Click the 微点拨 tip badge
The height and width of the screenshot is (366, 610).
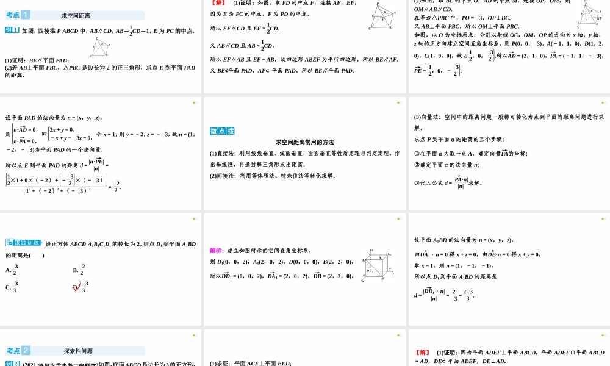pyautogui.click(x=222, y=131)
